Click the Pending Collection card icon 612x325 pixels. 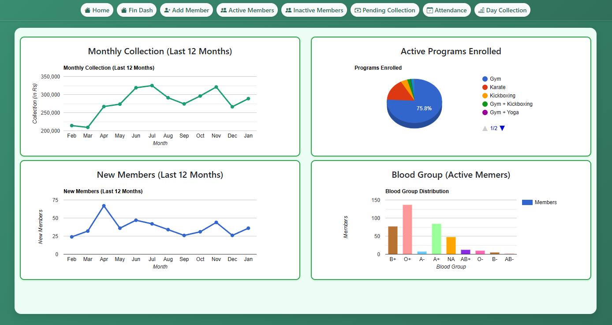pyautogui.click(x=358, y=10)
